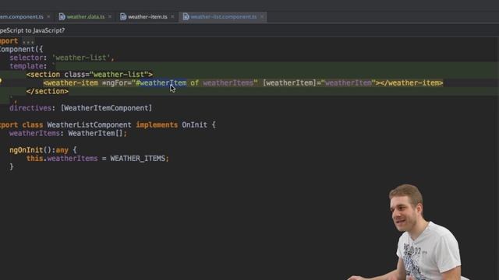Click the implements keyword
Image resolution: width=499 pixels, height=280 pixels.
tap(157, 125)
